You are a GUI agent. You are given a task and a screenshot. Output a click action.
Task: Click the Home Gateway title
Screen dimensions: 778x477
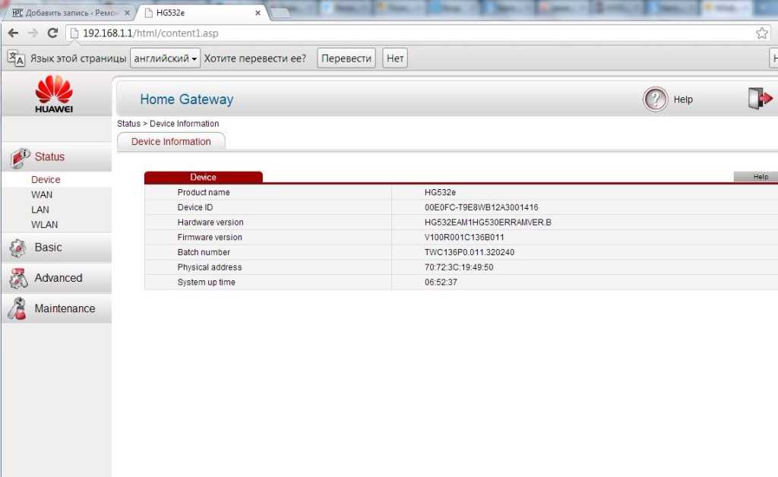pyautogui.click(x=187, y=100)
